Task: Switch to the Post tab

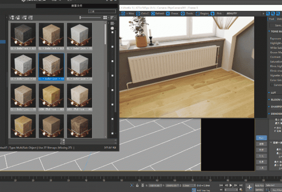Action: pyautogui.click(x=271, y=19)
